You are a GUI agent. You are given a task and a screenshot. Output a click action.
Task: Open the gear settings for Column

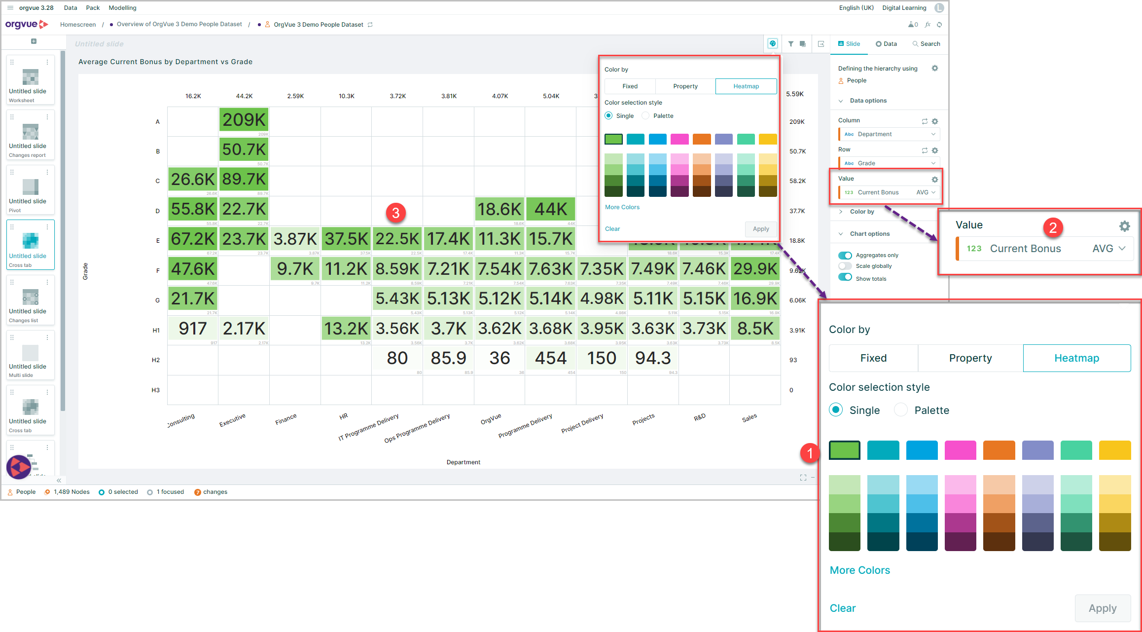pyautogui.click(x=935, y=121)
